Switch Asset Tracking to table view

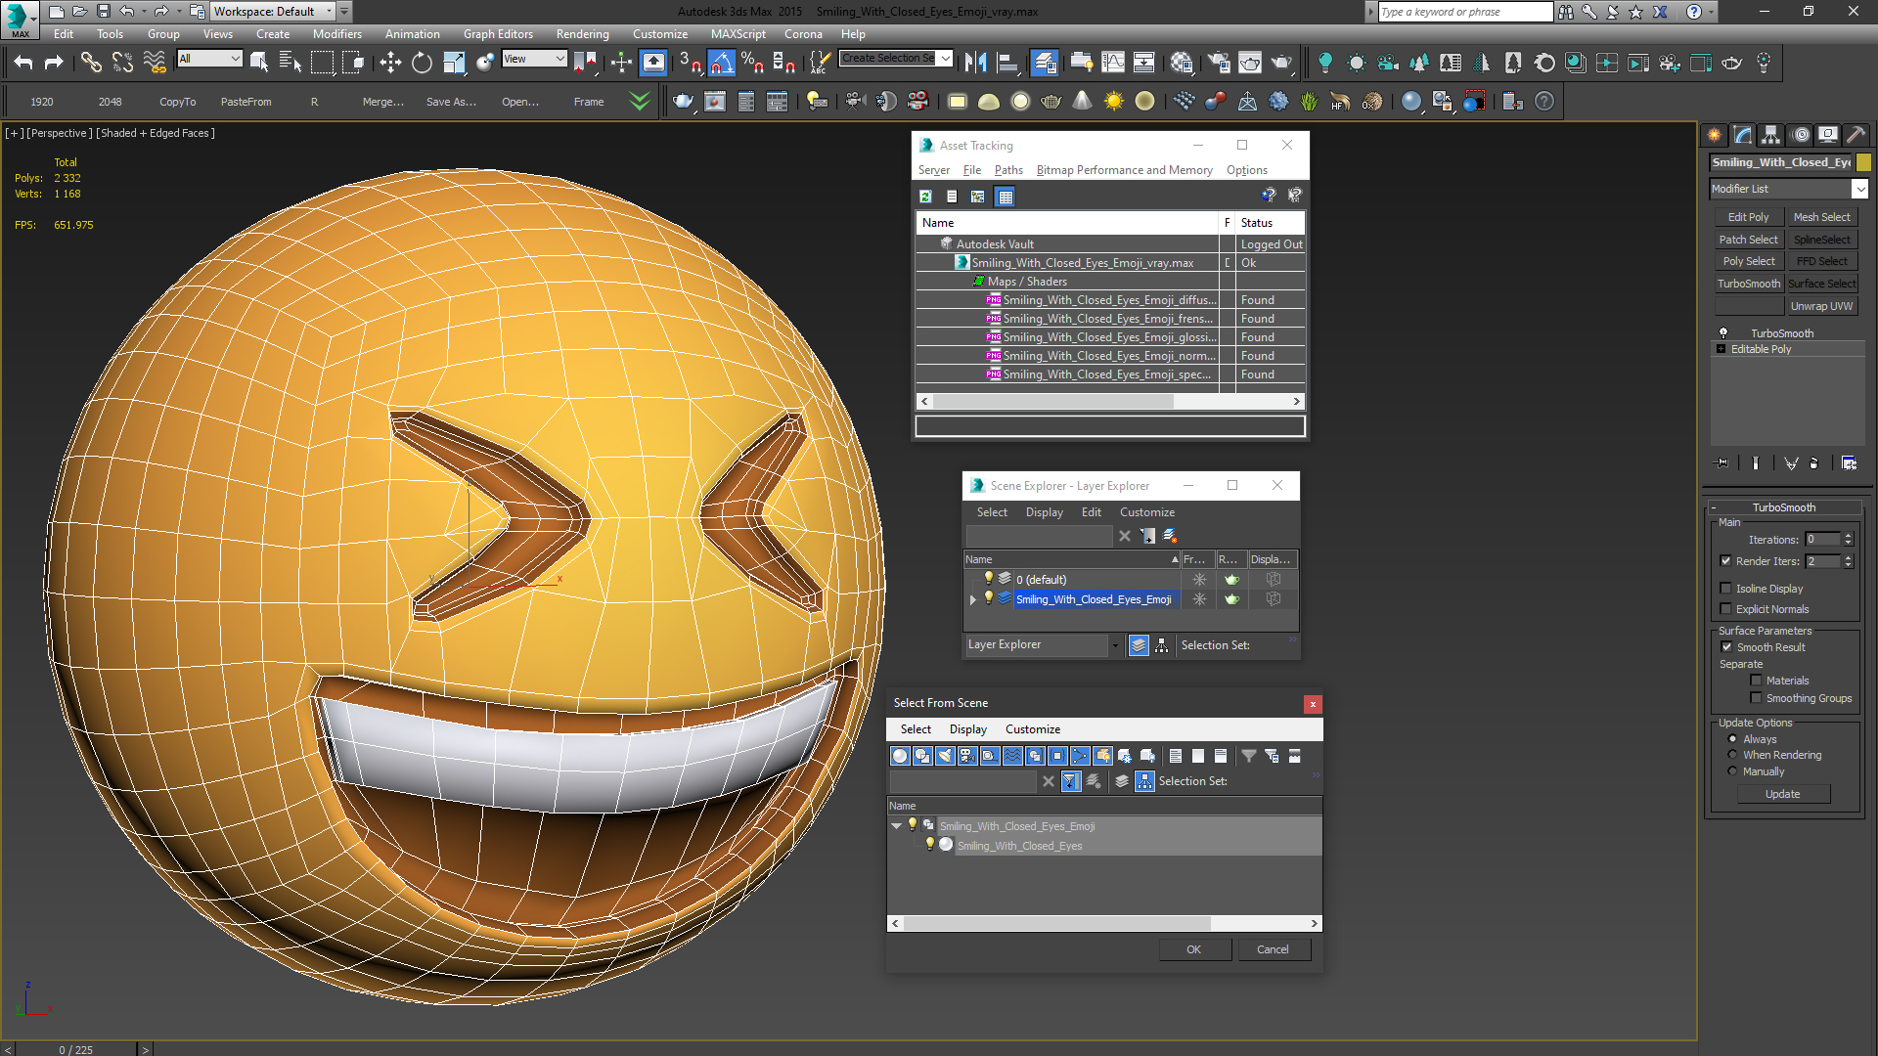1005,197
